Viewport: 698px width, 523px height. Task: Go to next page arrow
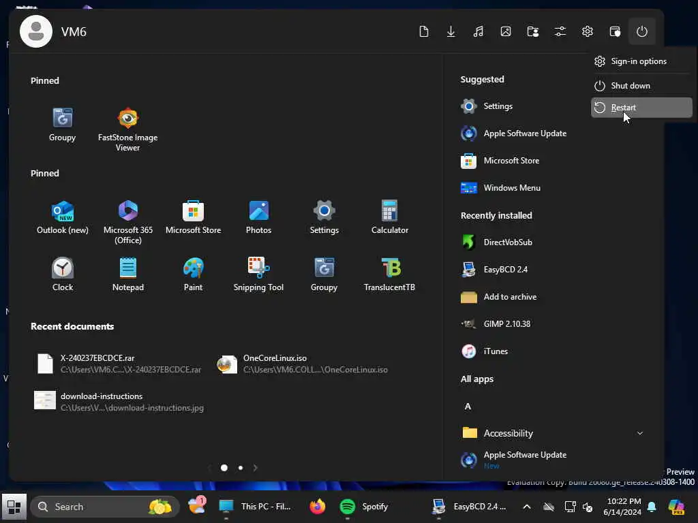pos(255,468)
